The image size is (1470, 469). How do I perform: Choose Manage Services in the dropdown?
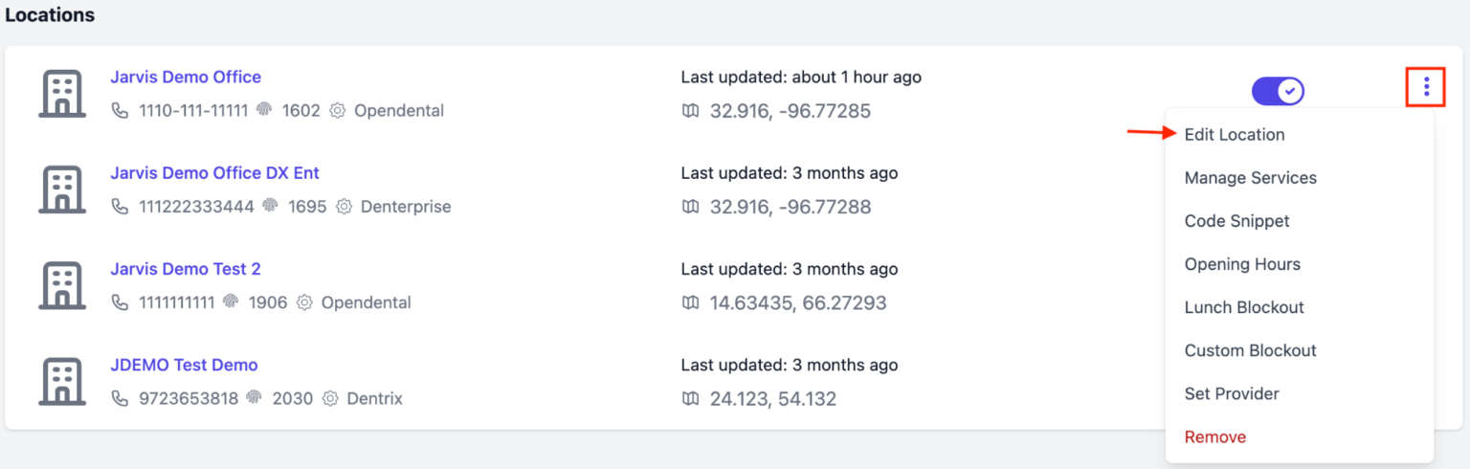coord(1250,178)
